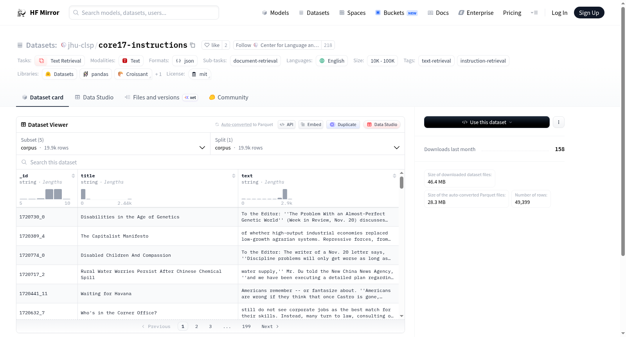
Task: Go to the Pricing page
Action: (x=512, y=13)
